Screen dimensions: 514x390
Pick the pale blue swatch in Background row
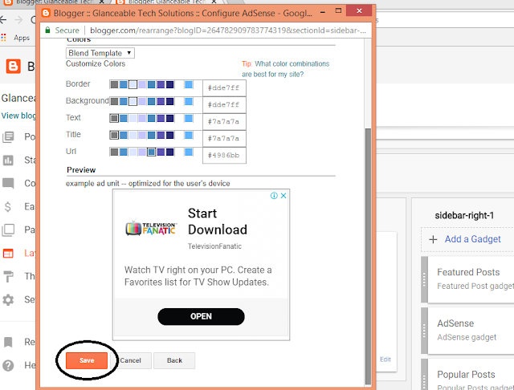click(133, 101)
